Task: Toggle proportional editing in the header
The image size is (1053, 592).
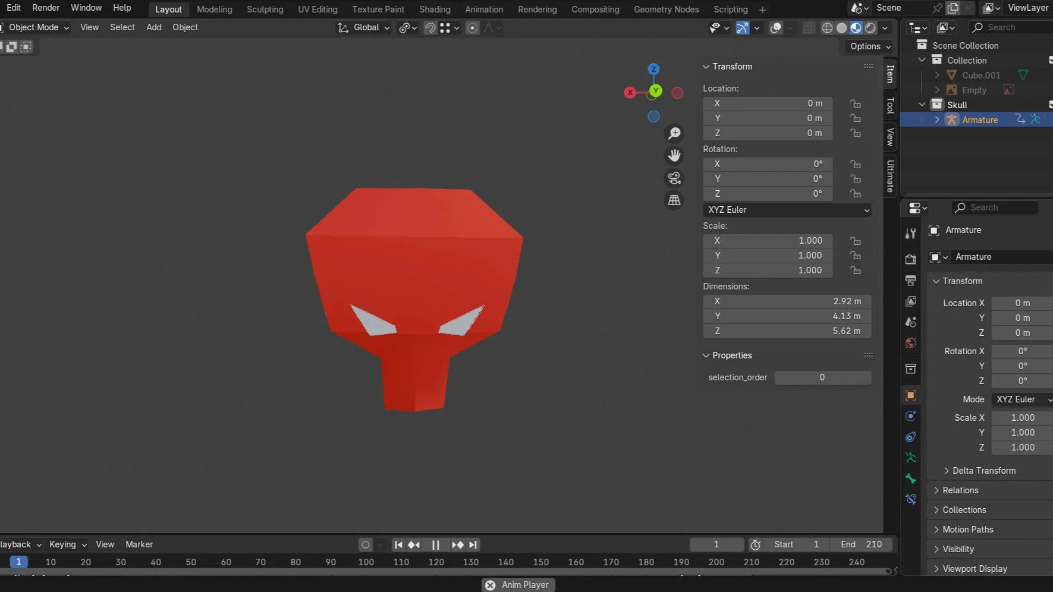Action: click(473, 28)
